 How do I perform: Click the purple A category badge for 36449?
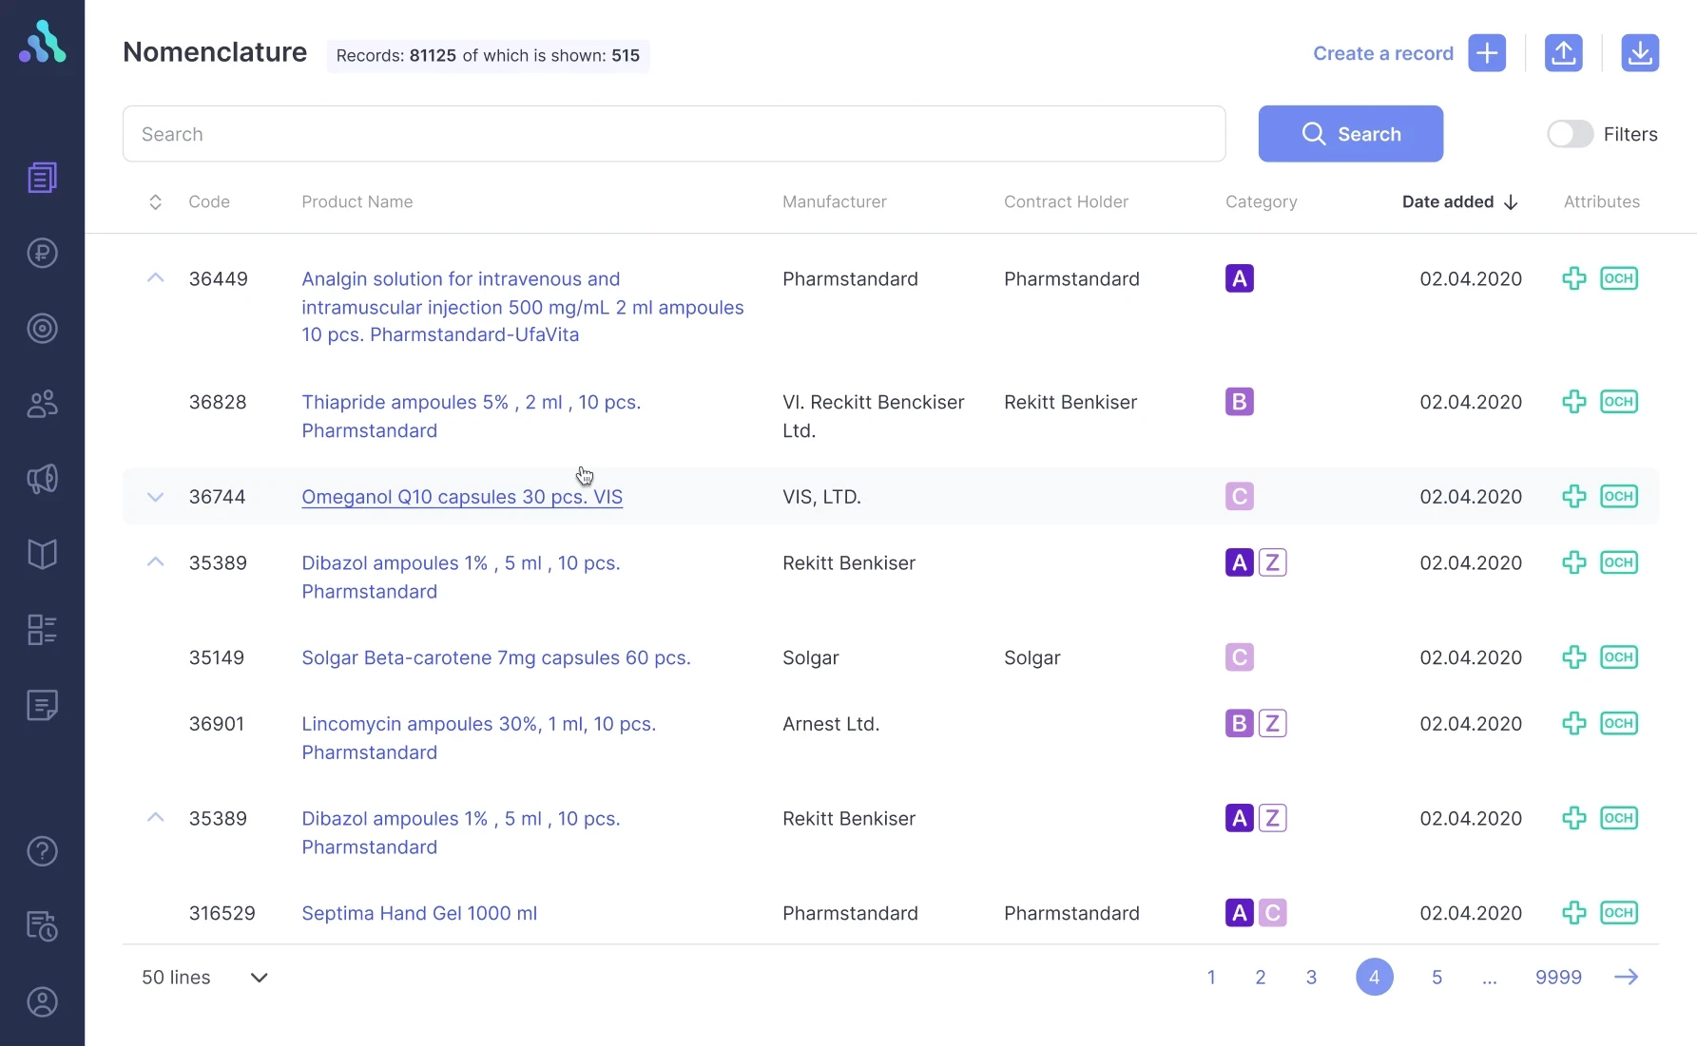pyautogui.click(x=1239, y=278)
